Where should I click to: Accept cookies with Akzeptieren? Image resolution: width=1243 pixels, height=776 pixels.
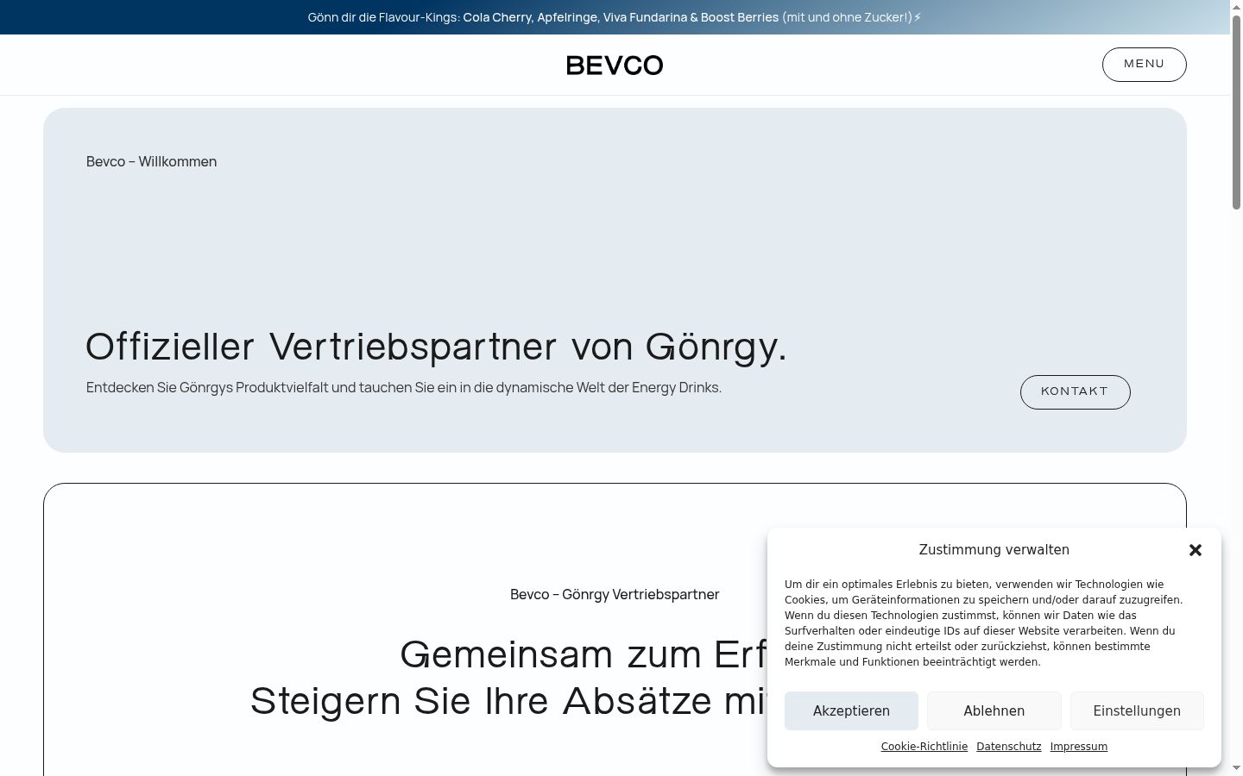(851, 711)
